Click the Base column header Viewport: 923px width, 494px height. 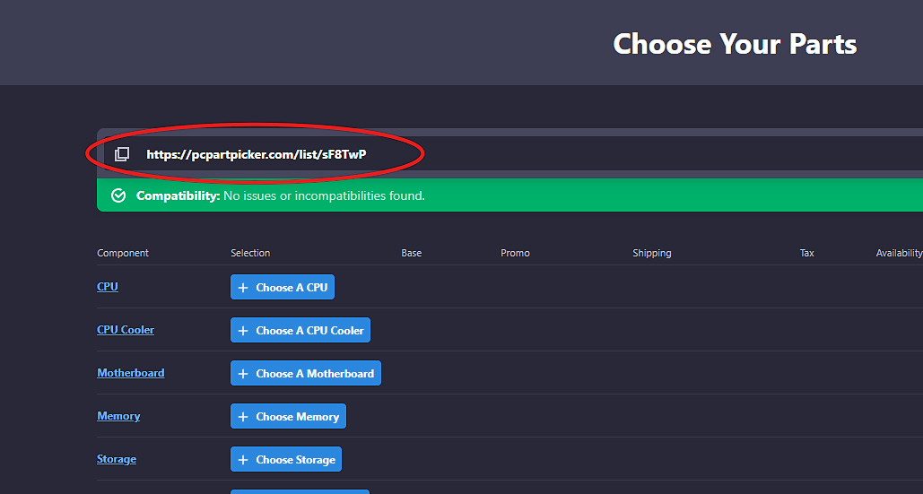point(412,253)
